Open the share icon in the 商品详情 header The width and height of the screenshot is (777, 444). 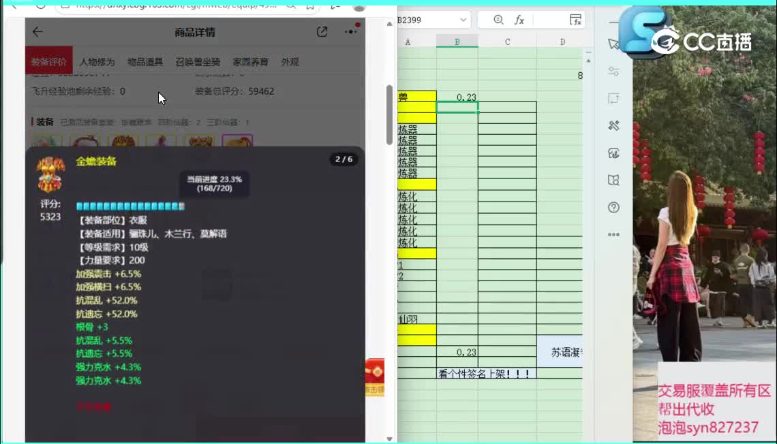(x=322, y=32)
